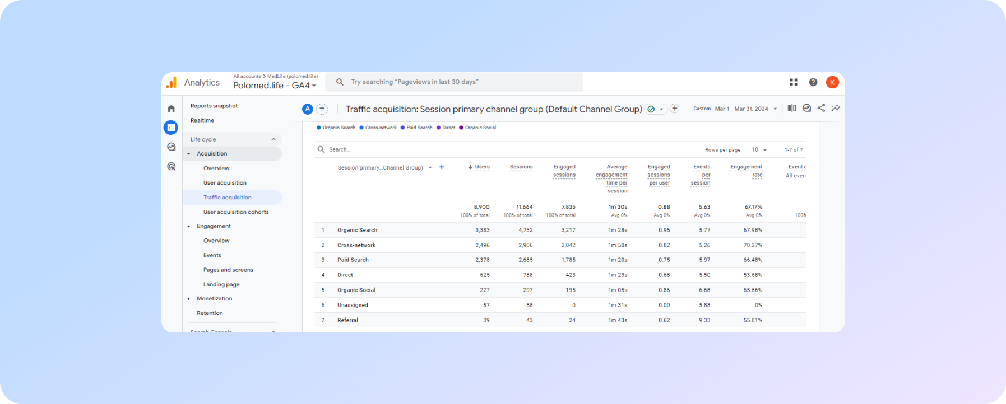The image size is (1006, 404).
Task: Open Overview under Acquisition
Action: [x=216, y=168]
